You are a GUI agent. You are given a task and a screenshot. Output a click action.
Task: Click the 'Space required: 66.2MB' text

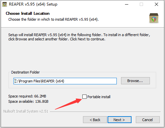point(27,96)
